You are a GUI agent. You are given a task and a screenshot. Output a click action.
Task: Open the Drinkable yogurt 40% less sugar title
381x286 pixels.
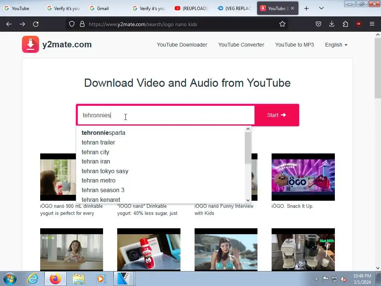pos(147,210)
